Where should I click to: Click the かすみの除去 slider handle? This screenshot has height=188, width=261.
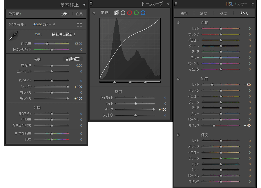point(52,125)
